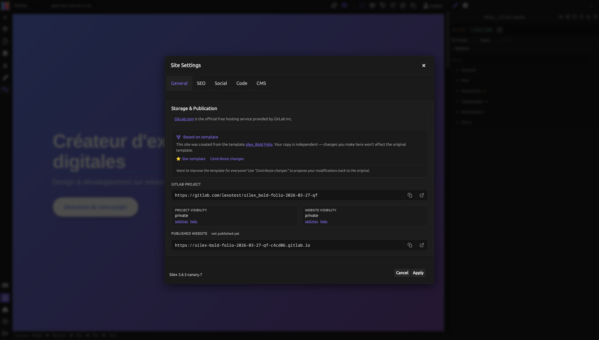
Task: Open the Social settings tab
Action: coord(221,83)
